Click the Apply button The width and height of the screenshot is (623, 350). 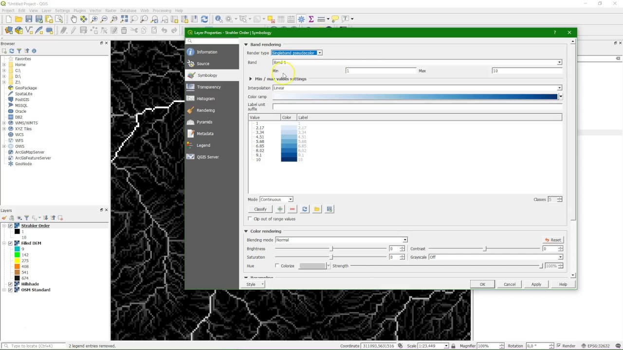[x=536, y=284]
